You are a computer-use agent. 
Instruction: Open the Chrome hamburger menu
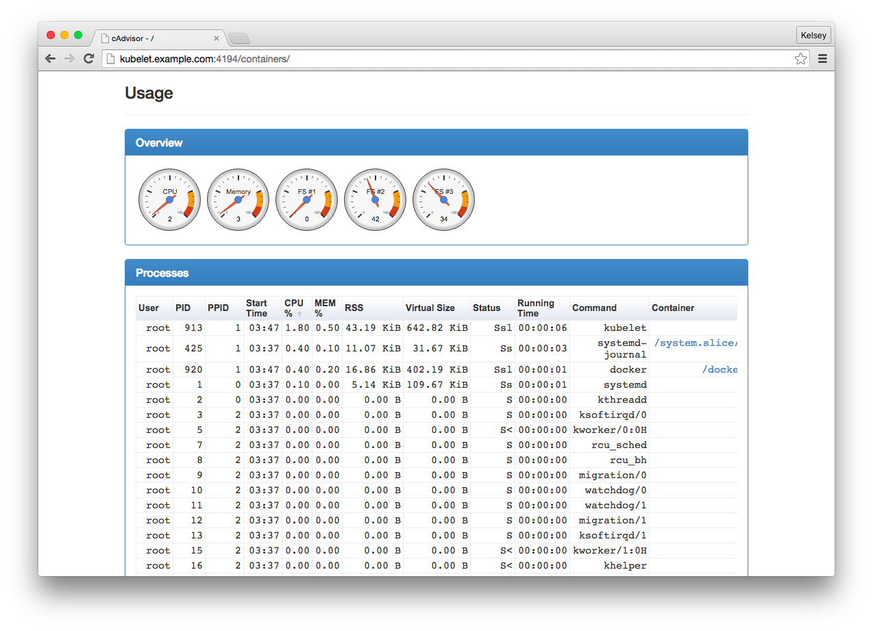tap(822, 58)
